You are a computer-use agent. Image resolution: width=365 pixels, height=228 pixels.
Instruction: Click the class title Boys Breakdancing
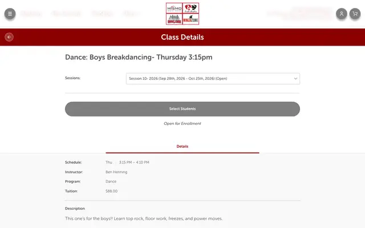[139, 57]
